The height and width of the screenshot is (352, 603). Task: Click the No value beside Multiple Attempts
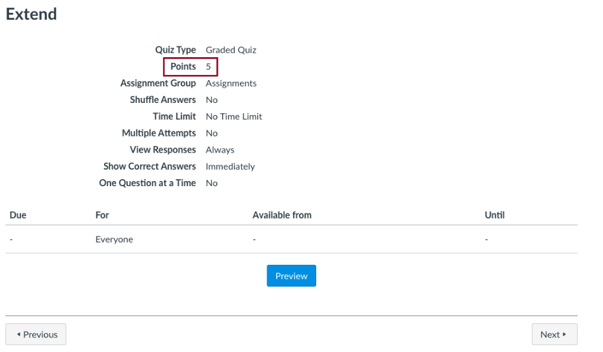pyautogui.click(x=211, y=133)
